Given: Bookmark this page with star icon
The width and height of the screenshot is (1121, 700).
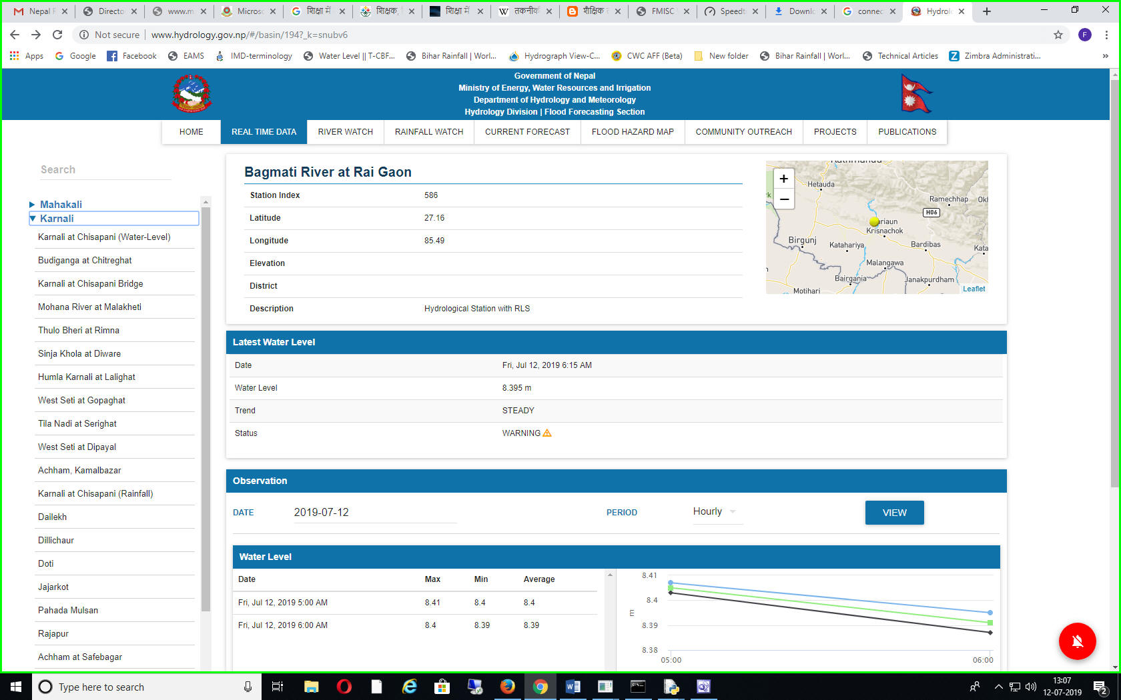Looking at the screenshot, I should pyautogui.click(x=1058, y=35).
